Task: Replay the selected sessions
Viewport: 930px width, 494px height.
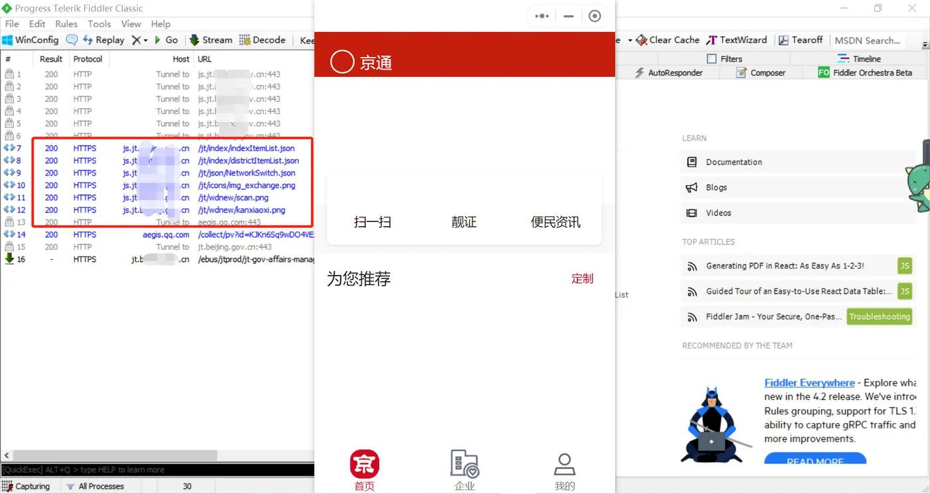Action: [x=104, y=40]
